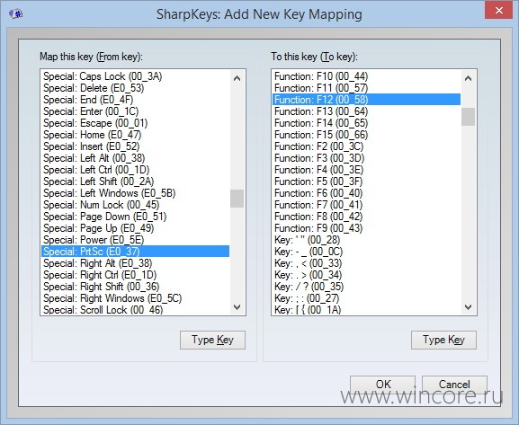Select Function: F11 (00_57)

tap(366, 88)
